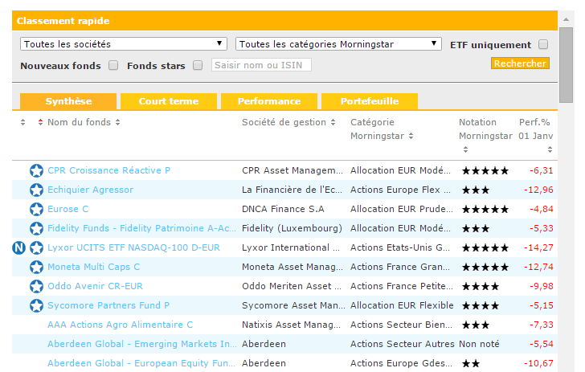
Task: Open AAA Actions Agro Alimentaire C link
Action: (x=121, y=325)
